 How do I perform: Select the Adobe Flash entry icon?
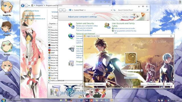pyautogui.click(x=49, y=45)
